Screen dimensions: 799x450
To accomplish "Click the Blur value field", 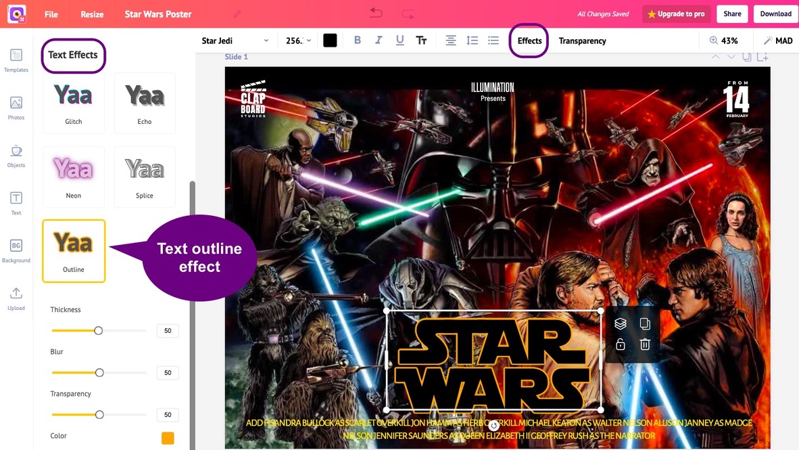I will pyautogui.click(x=168, y=372).
